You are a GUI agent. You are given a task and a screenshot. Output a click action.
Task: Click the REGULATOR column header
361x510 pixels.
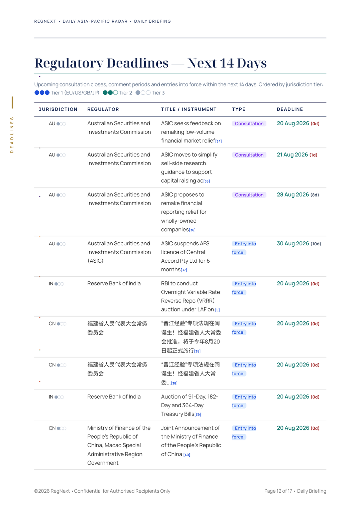pyautogui.click(x=103, y=109)
